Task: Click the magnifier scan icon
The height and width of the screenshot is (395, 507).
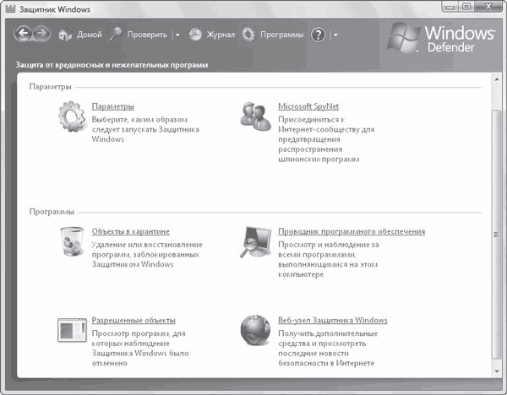Action: click(x=116, y=35)
